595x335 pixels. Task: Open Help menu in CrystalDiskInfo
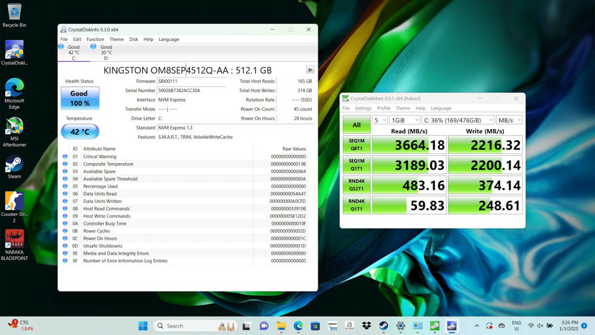coord(148,39)
